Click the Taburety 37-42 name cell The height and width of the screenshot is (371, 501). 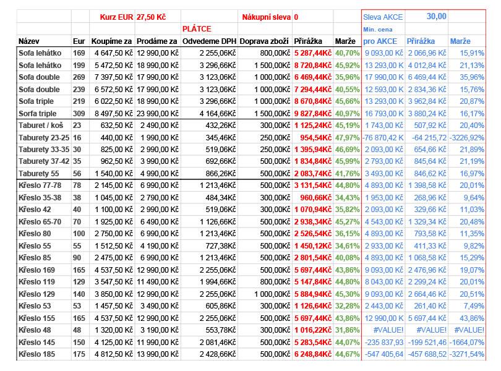44,161
